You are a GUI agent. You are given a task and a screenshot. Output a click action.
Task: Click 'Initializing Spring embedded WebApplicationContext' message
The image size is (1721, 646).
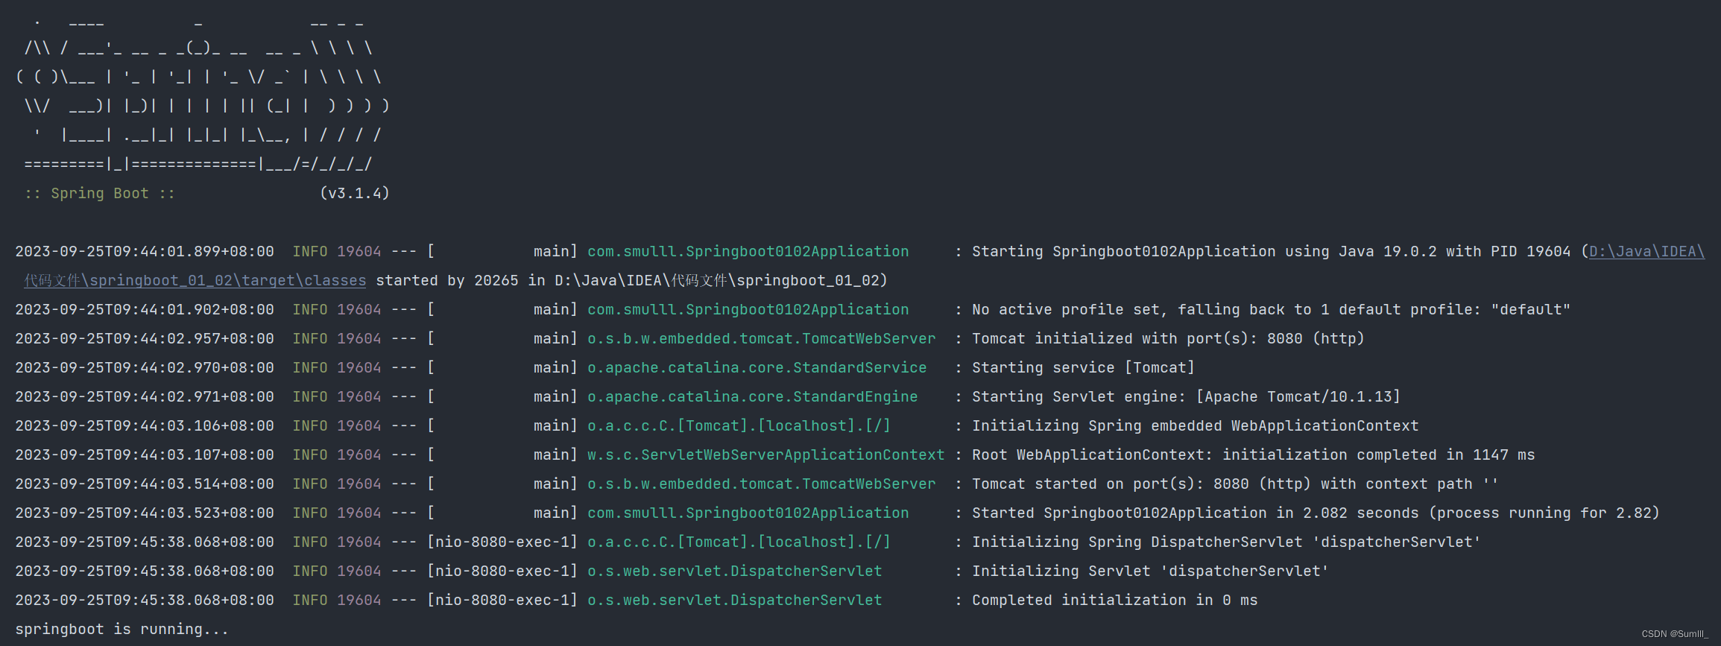click(1195, 426)
